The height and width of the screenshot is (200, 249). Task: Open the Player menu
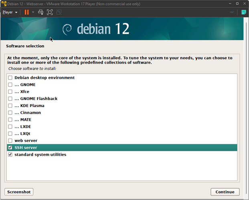(x=10, y=12)
